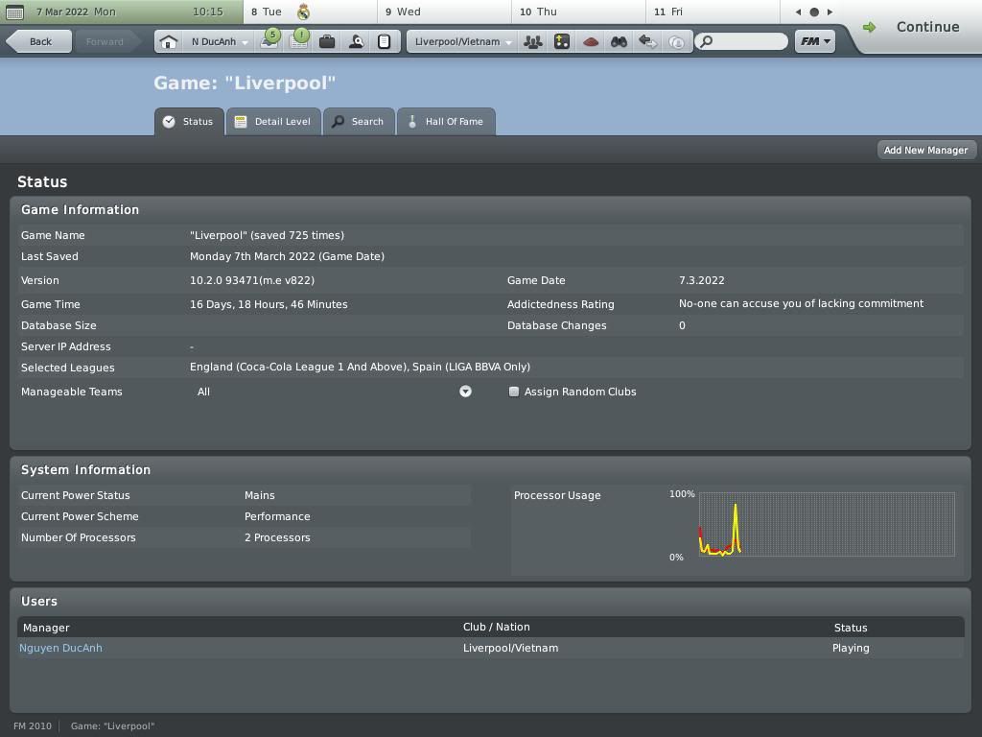Viewport: 982px width, 737px height.
Task: Open the FM menu dropdown
Action: (x=815, y=41)
